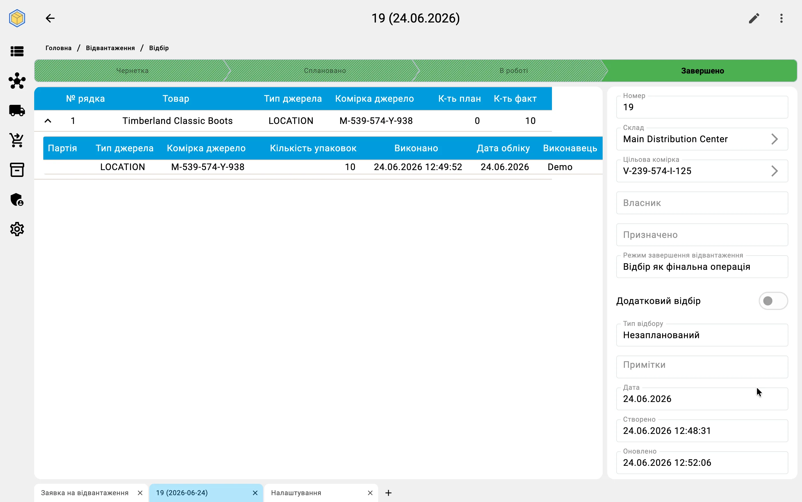
Task: Close the 19 (2026-06-24) tab
Action: tap(255, 493)
